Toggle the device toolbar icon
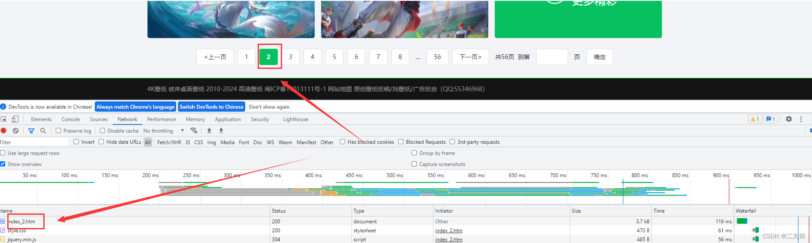The image size is (812, 243). coord(15,119)
